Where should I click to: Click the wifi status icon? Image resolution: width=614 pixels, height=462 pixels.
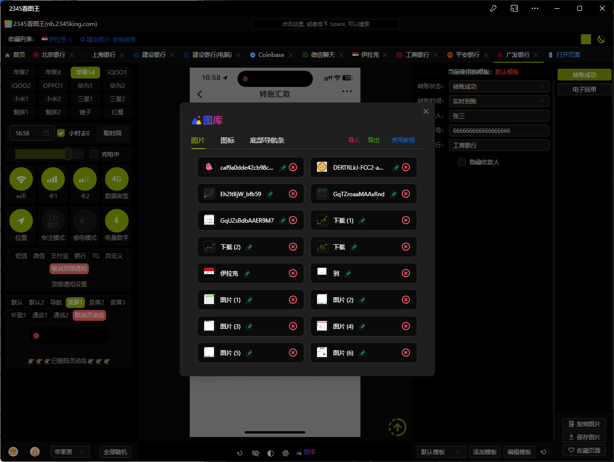pyautogui.click(x=21, y=180)
